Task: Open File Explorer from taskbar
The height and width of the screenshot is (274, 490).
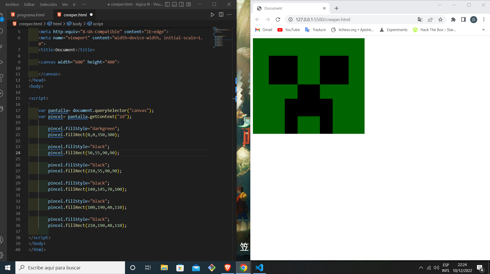Action: tap(164, 268)
